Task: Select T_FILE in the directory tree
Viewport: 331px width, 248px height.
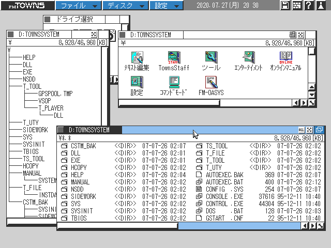Action: pos(32,188)
